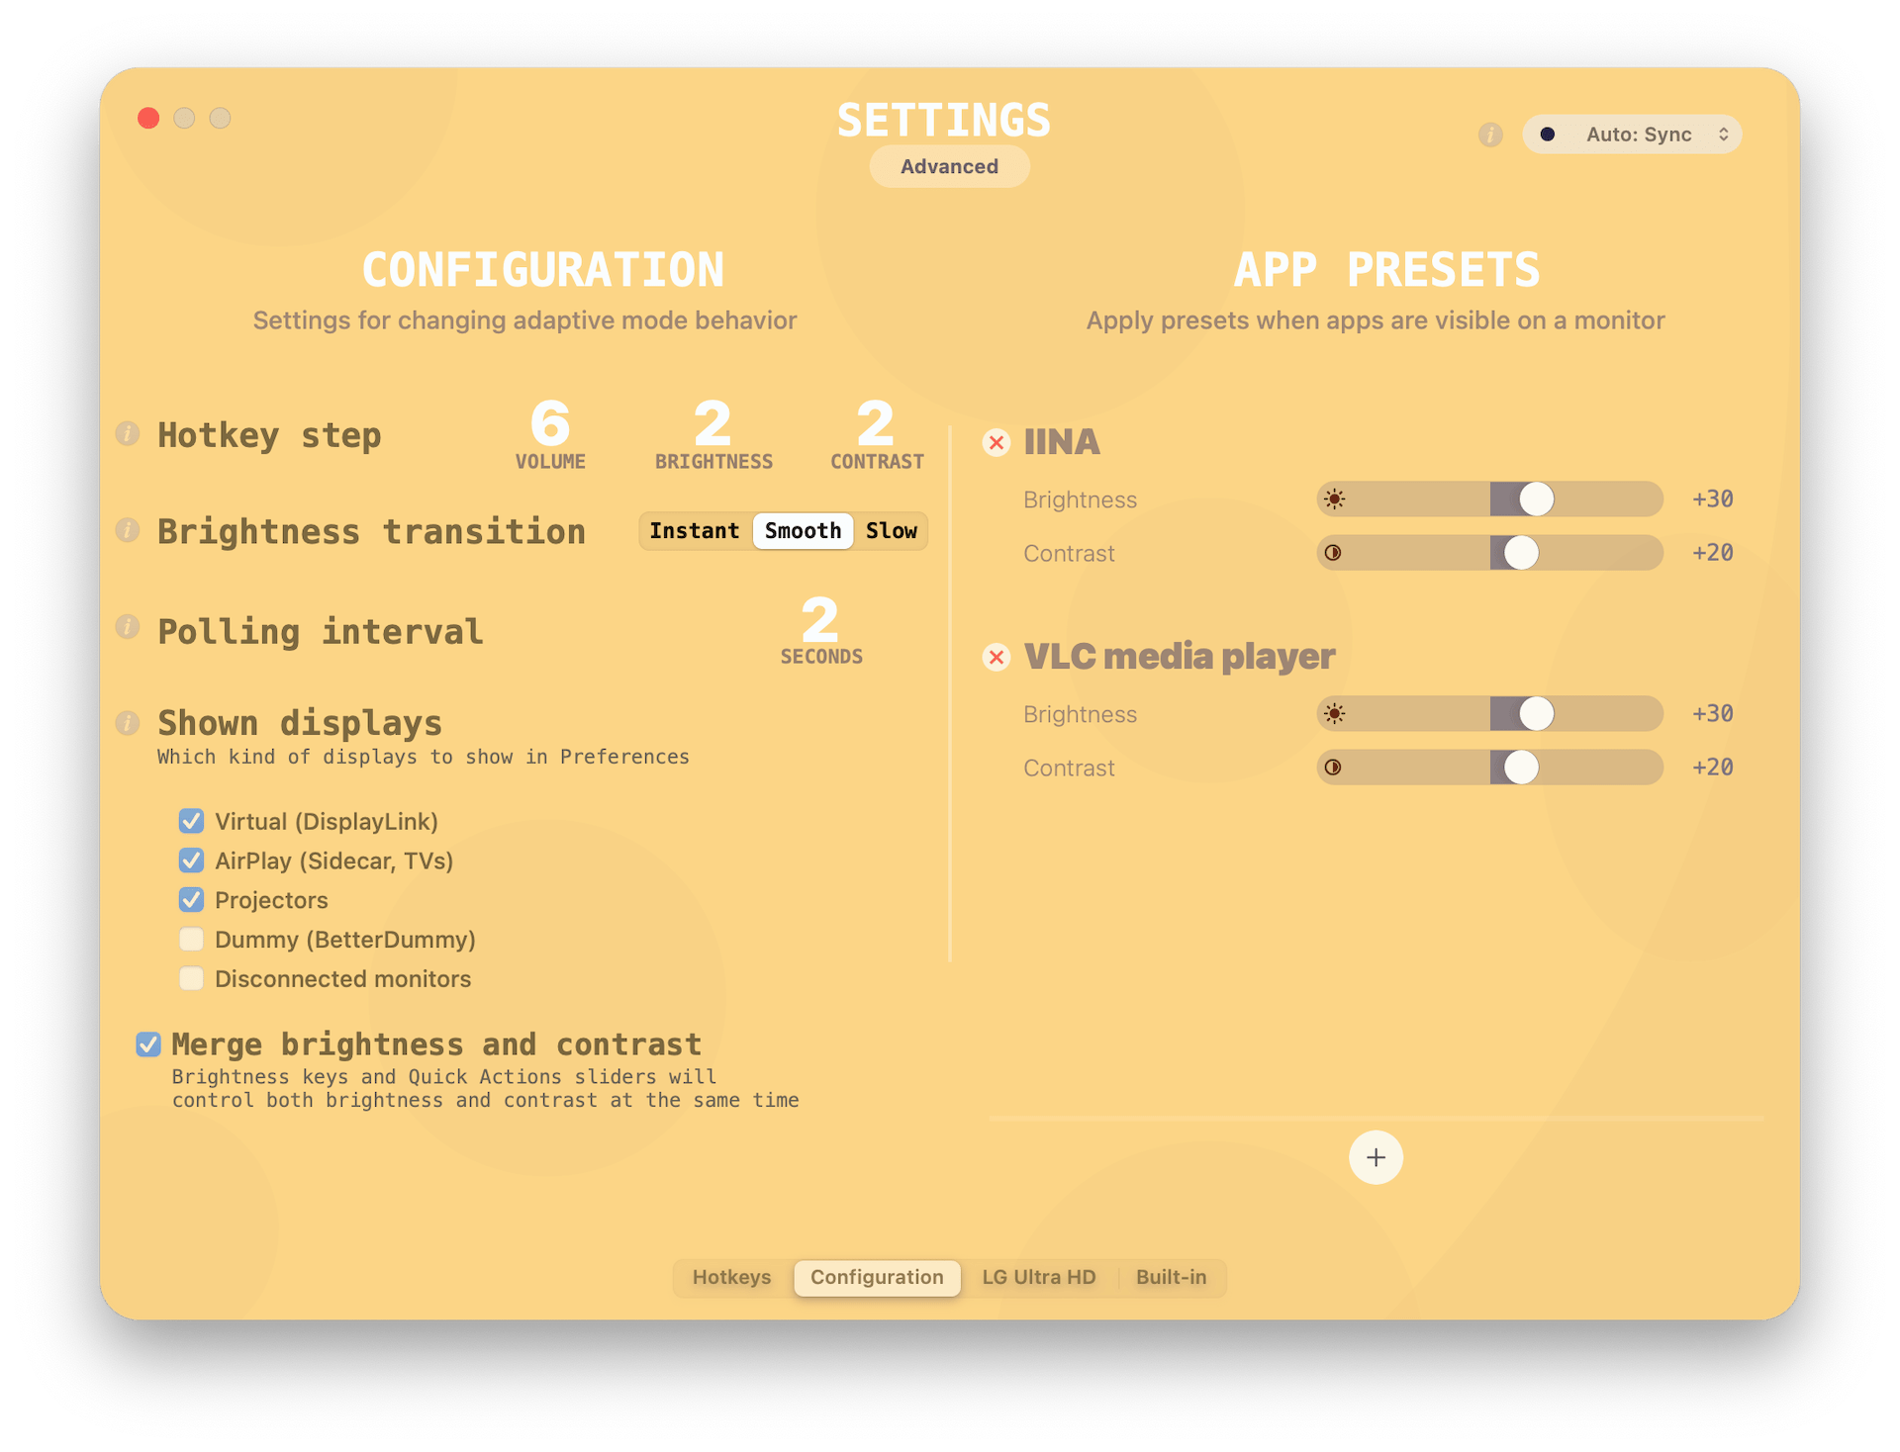Screen dimensions: 1900x1452
Task: Click info icon beside Brightness transition
Action: (x=127, y=530)
